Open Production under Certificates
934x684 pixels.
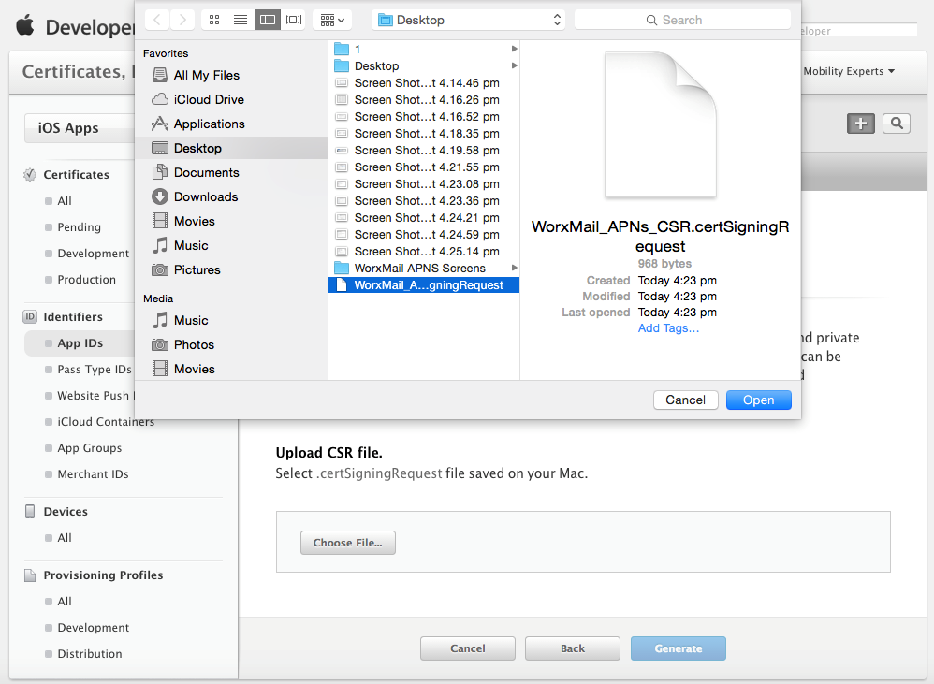click(86, 280)
